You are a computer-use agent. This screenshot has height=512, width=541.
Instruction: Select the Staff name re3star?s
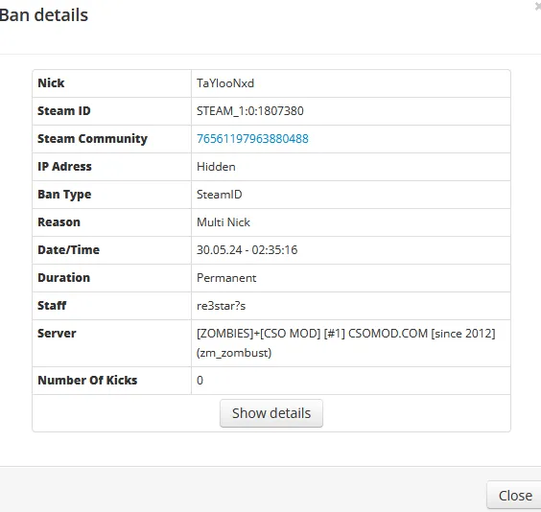[222, 306]
